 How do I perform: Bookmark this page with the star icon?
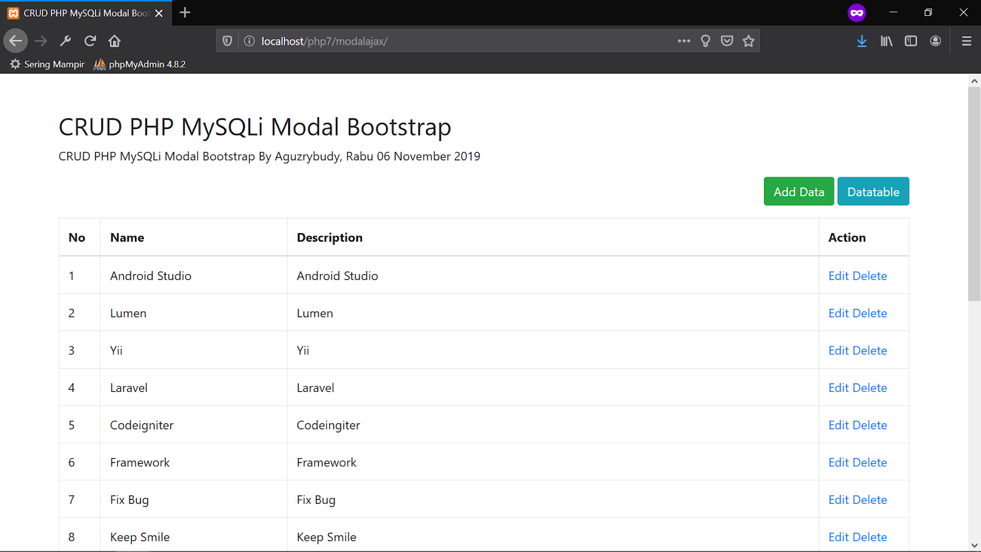pyautogui.click(x=749, y=41)
